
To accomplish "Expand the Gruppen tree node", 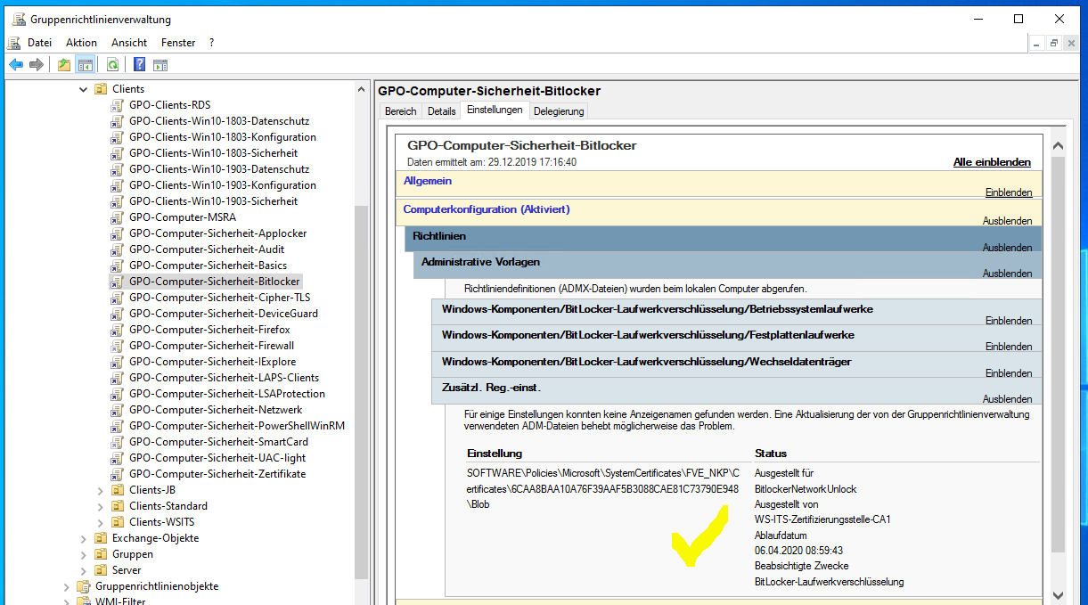I will [83, 554].
